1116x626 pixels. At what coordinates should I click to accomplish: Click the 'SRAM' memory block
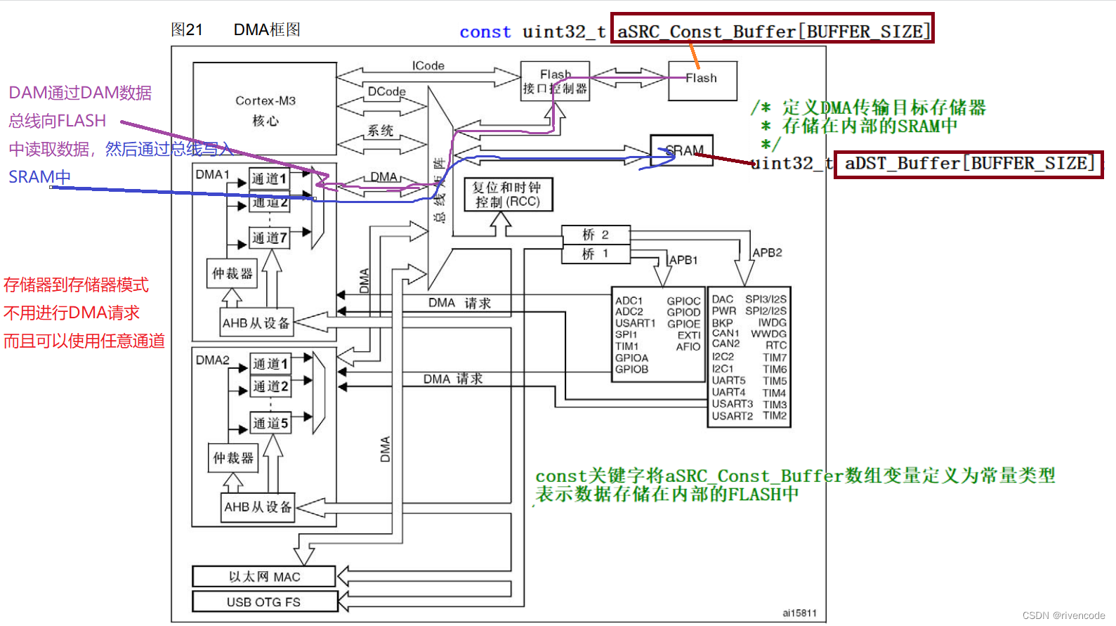[x=682, y=150]
